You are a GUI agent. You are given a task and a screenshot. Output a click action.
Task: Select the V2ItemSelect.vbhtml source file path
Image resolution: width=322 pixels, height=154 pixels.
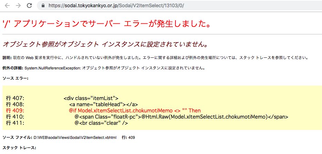pos(76,137)
